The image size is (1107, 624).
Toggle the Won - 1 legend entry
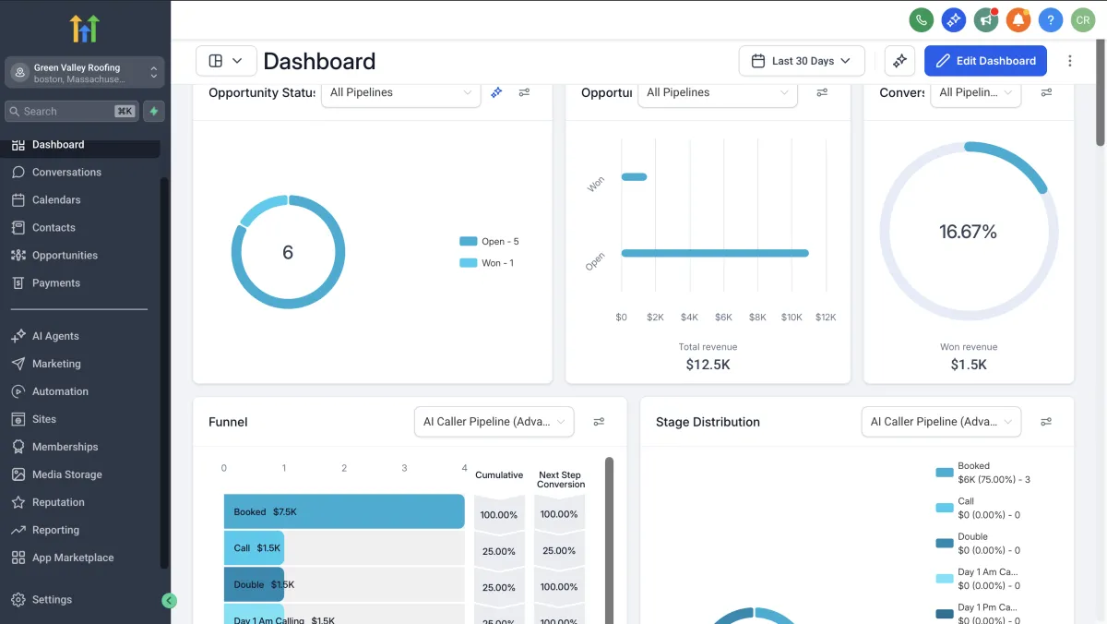pos(487,263)
